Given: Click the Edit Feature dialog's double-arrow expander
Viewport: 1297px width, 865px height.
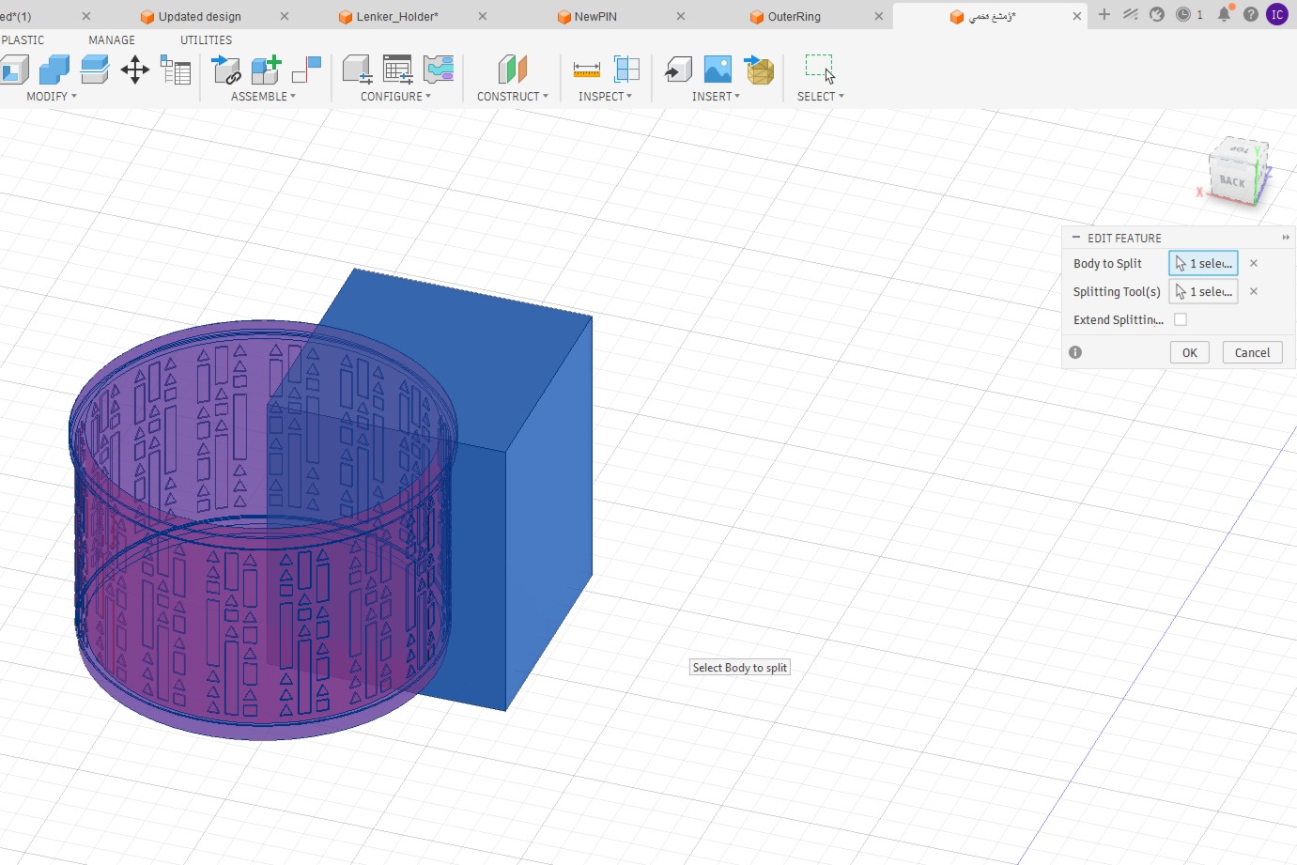Looking at the screenshot, I should 1286,238.
